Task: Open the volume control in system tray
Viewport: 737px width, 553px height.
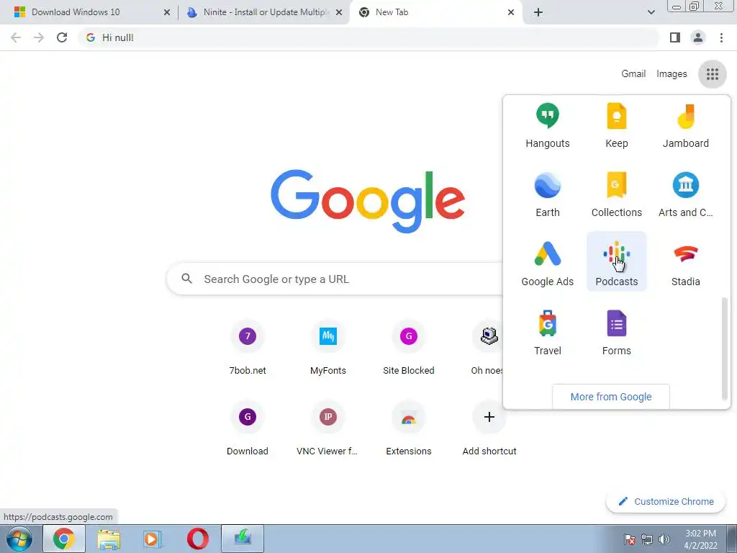Action: (664, 539)
